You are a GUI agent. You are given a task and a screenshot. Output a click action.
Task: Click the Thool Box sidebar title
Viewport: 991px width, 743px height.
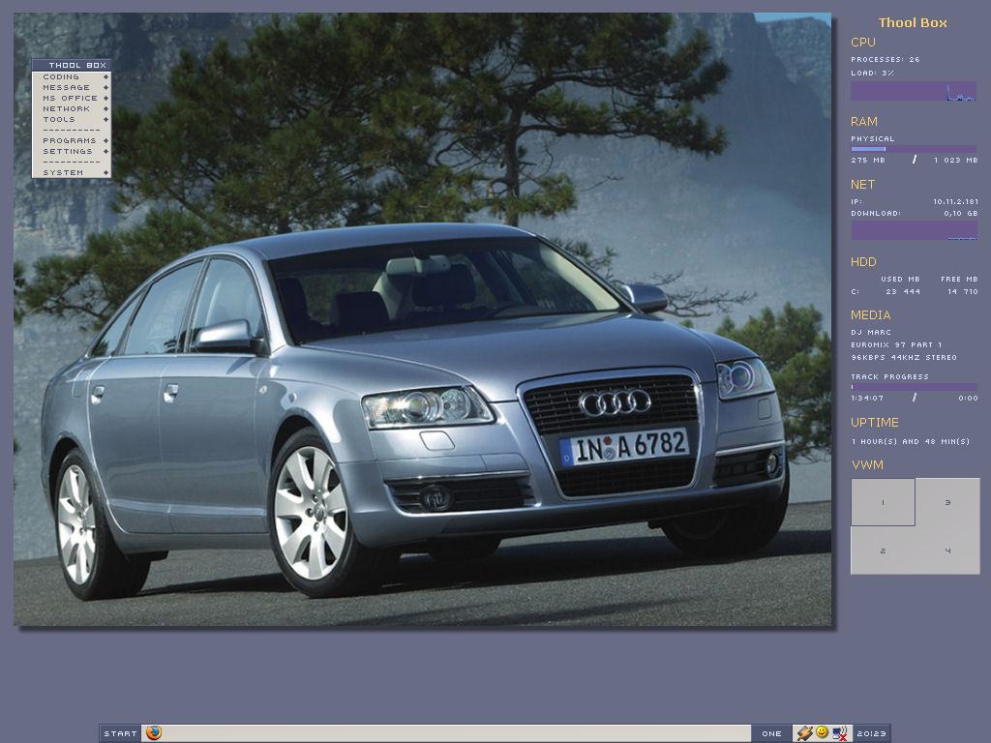click(913, 23)
